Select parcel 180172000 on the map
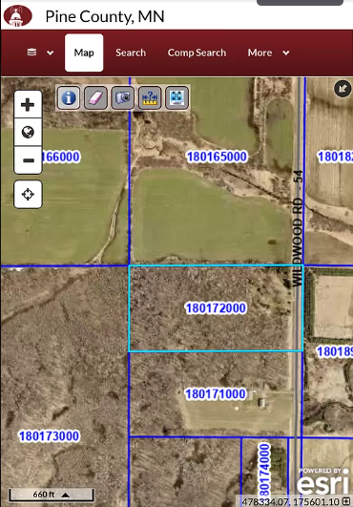 216,308
